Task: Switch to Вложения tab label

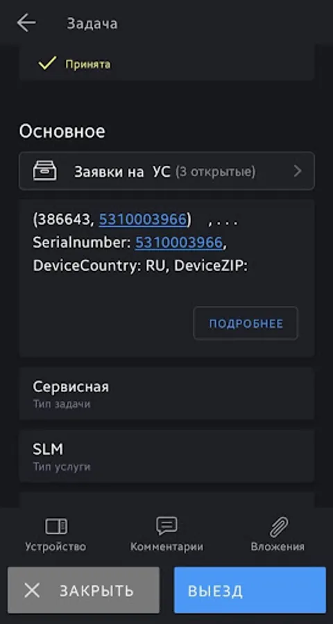Action: pos(277,547)
